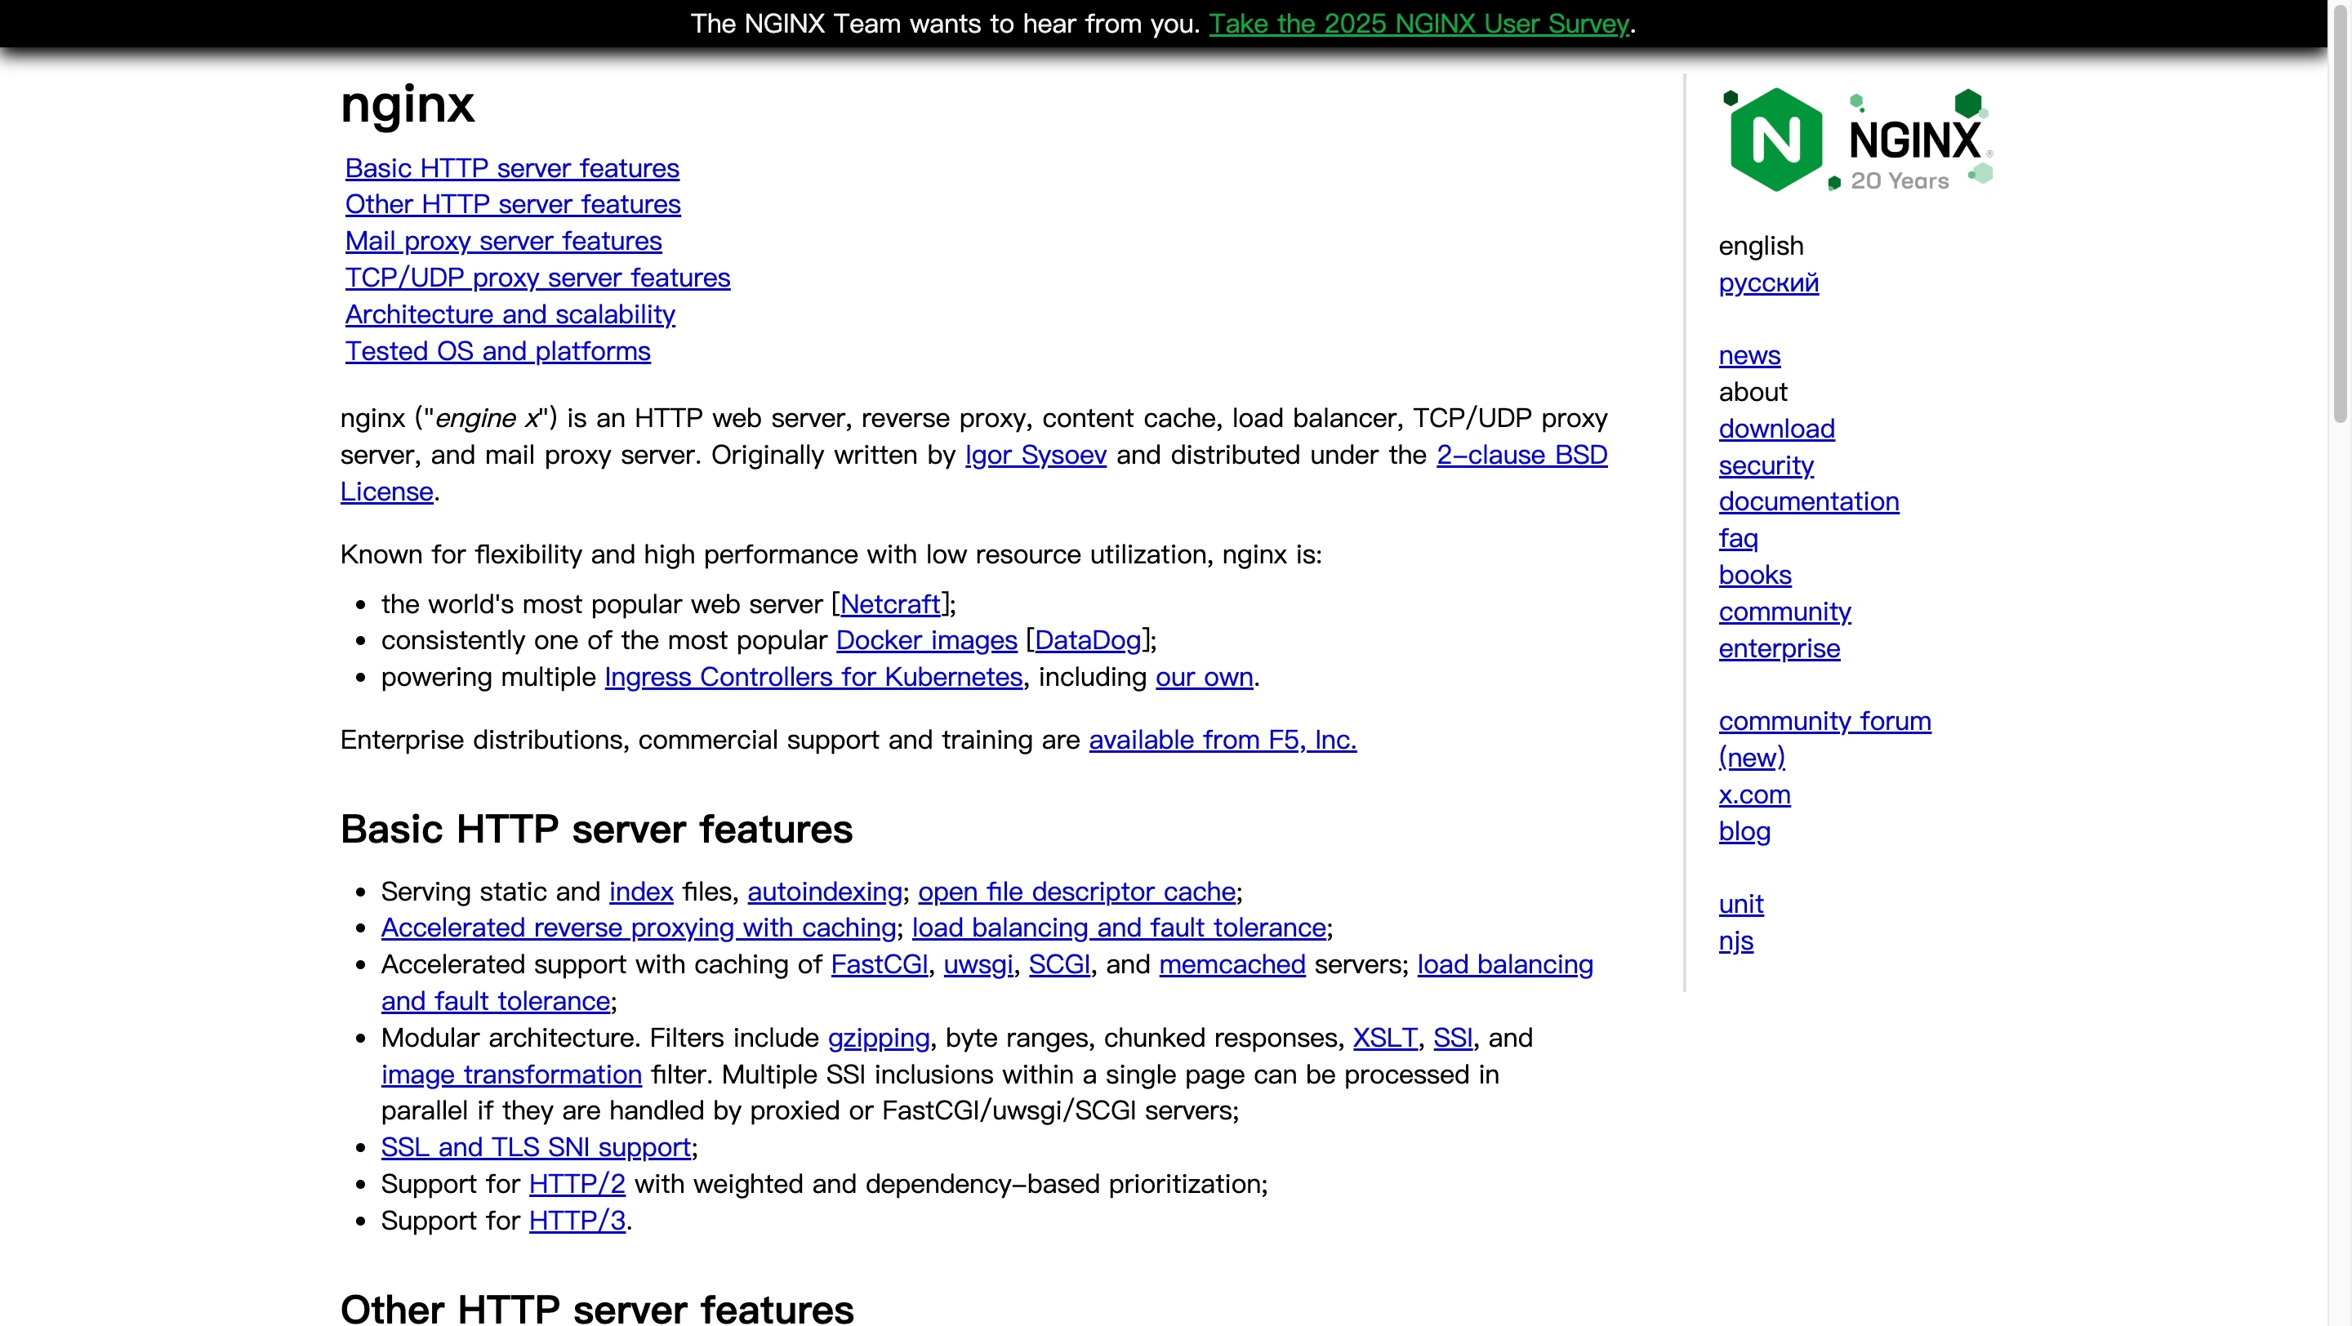Open the download sidebar link

pyautogui.click(x=1777, y=429)
